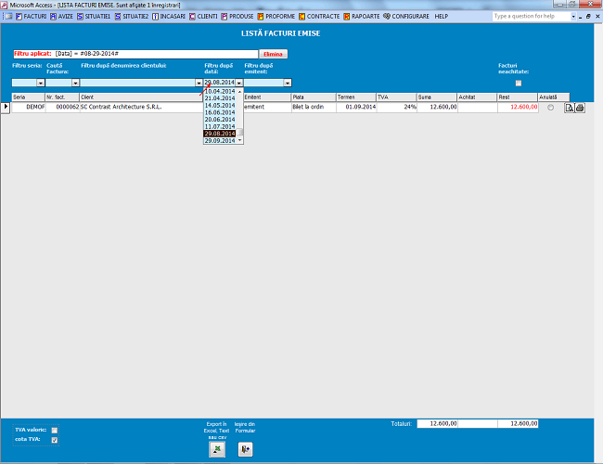The image size is (603, 464).
Task: Toggle the Anulata radio for invoice 0000062
Action: click(551, 108)
